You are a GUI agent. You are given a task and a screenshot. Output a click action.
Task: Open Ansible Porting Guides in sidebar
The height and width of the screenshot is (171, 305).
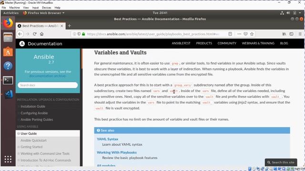(37, 120)
